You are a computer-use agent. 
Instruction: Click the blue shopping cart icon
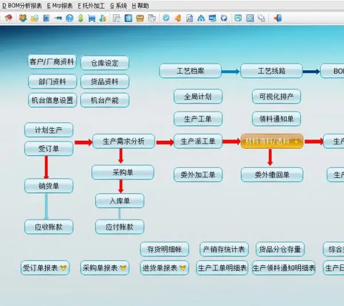tap(92, 18)
